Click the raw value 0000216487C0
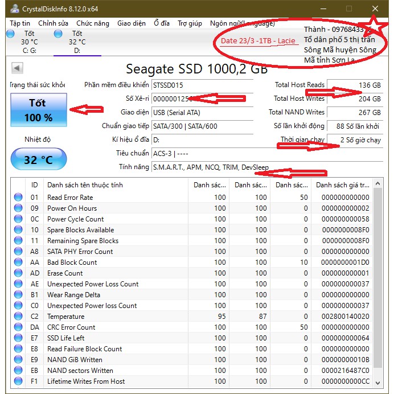The height and width of the screenshot is (394, 394). click(345, 371)
